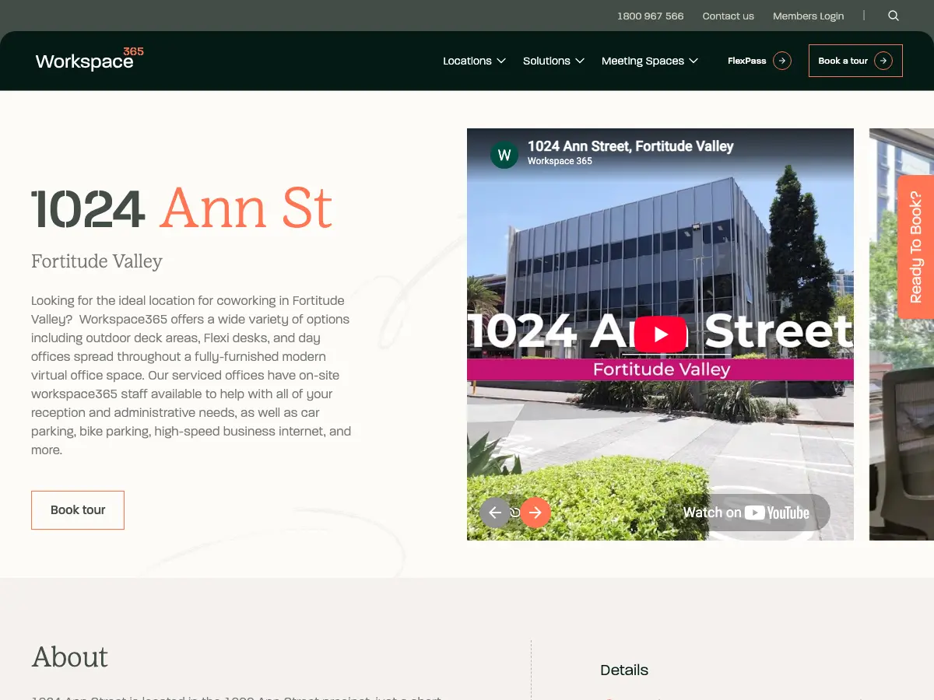Open the Contact us page

(729, 16)
